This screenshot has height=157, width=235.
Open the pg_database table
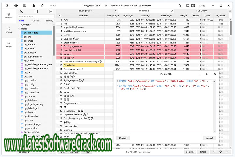pos(30,100)
